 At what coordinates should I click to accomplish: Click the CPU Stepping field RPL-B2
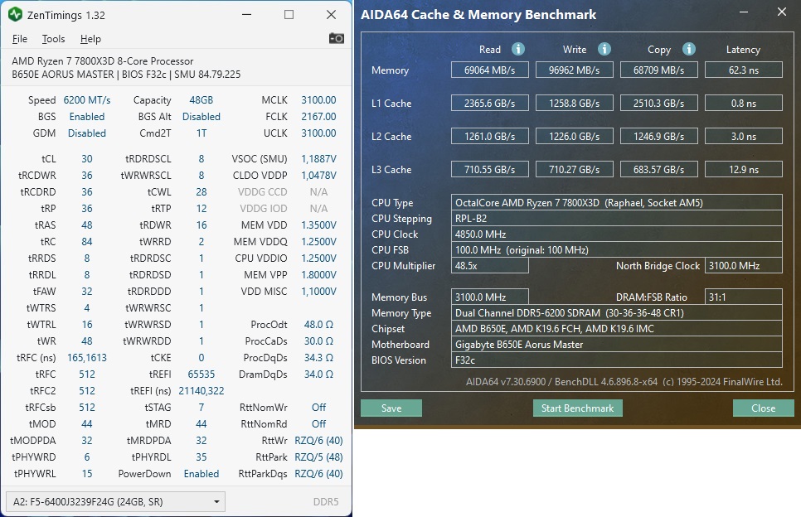(617, 219)
